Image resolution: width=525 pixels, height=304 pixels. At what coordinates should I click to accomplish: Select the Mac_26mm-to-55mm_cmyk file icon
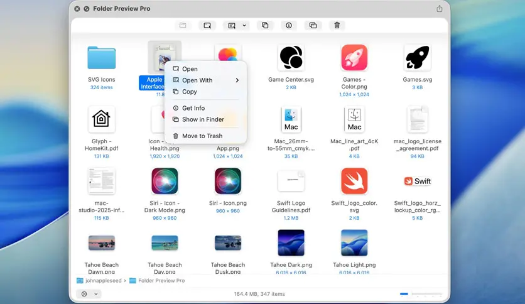[x=291, y=119]
